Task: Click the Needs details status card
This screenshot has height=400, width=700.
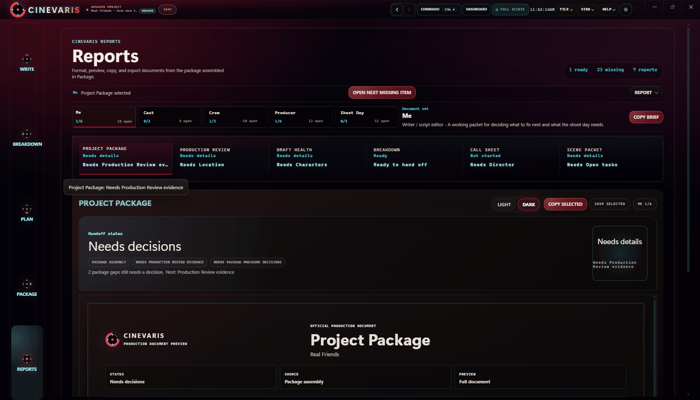Action: (620, 253)
